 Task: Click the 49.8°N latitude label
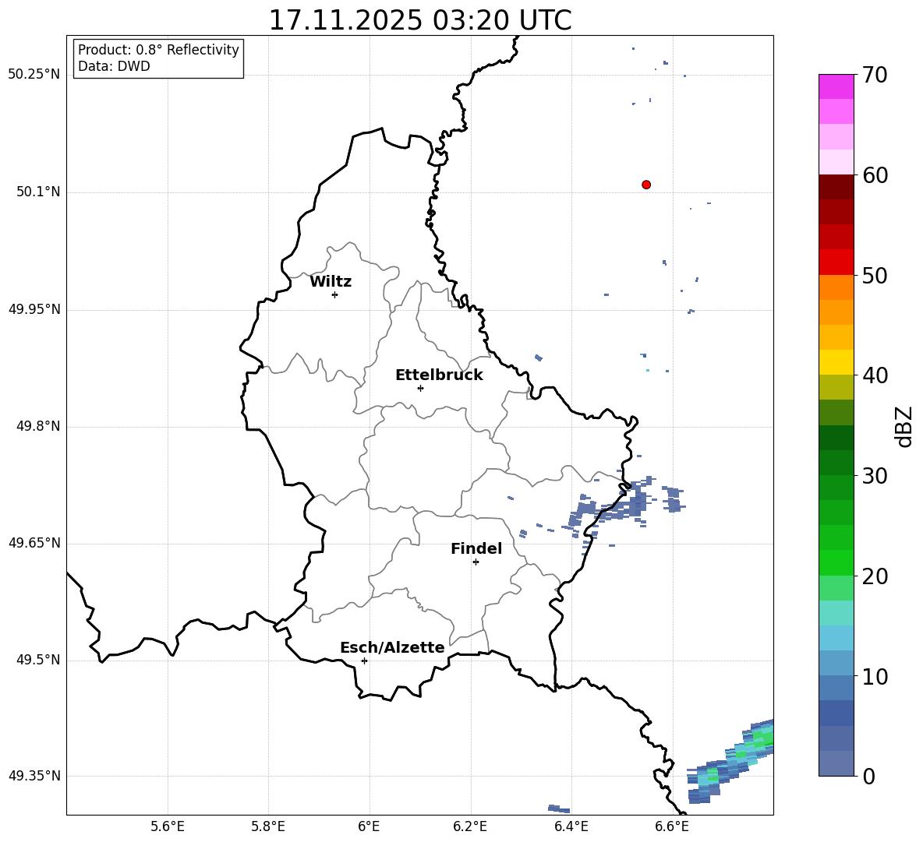39,426
